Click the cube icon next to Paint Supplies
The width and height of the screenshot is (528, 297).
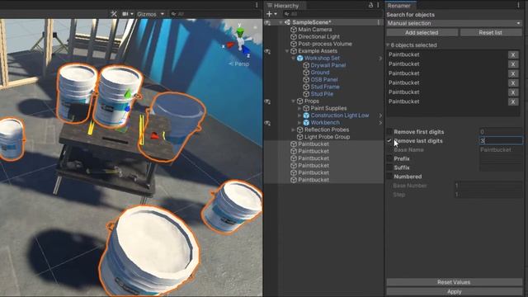306,108
